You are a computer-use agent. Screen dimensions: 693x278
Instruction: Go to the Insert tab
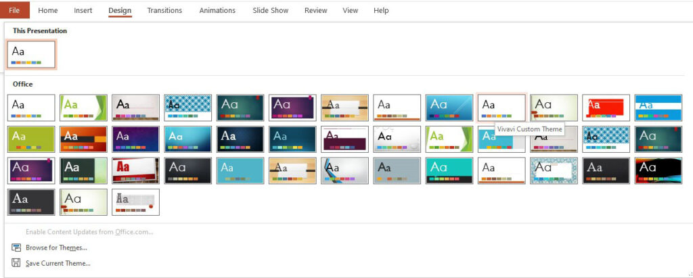(83, 10)
